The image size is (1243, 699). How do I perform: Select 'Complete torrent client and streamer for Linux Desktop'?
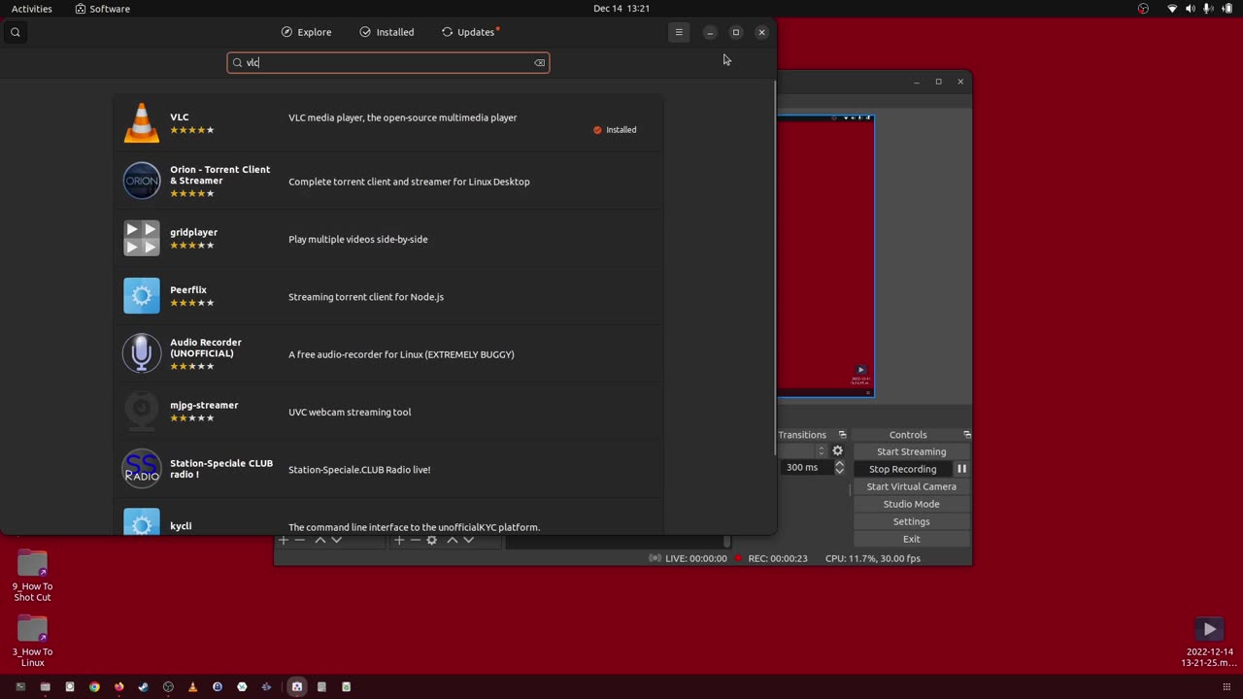(x=409, y=182)
